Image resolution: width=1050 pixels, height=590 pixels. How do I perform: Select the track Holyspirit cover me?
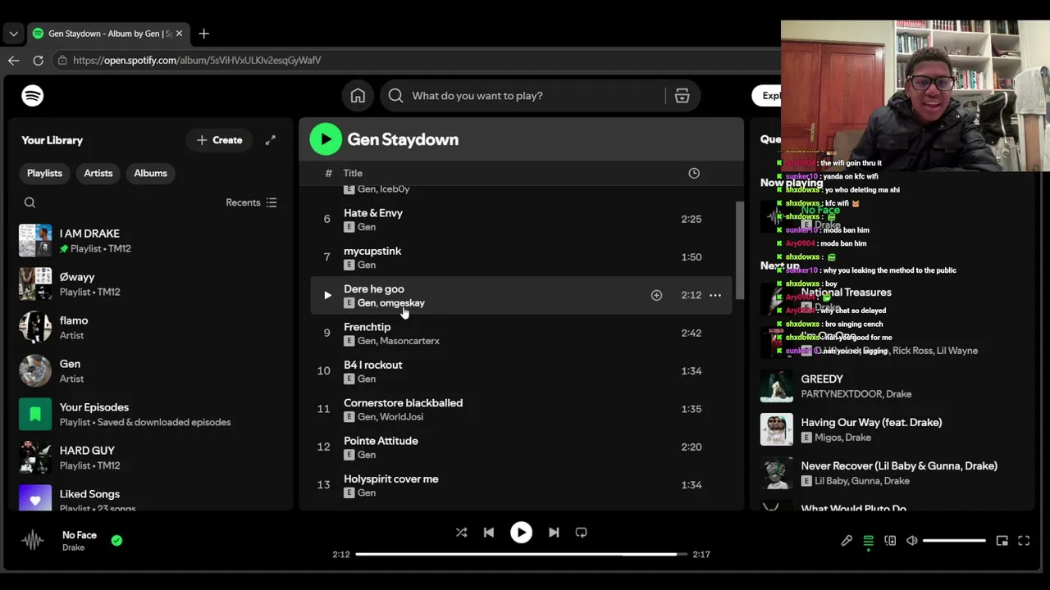[x=521, y=485]
